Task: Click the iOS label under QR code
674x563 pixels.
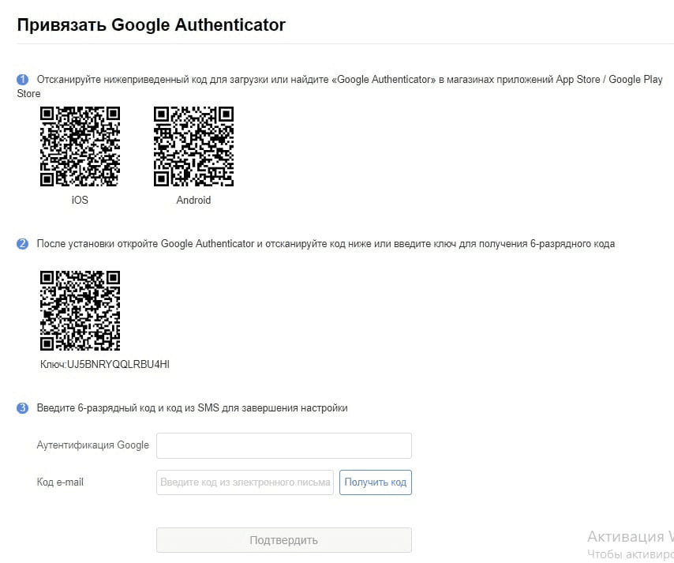Action: point(80,200)
